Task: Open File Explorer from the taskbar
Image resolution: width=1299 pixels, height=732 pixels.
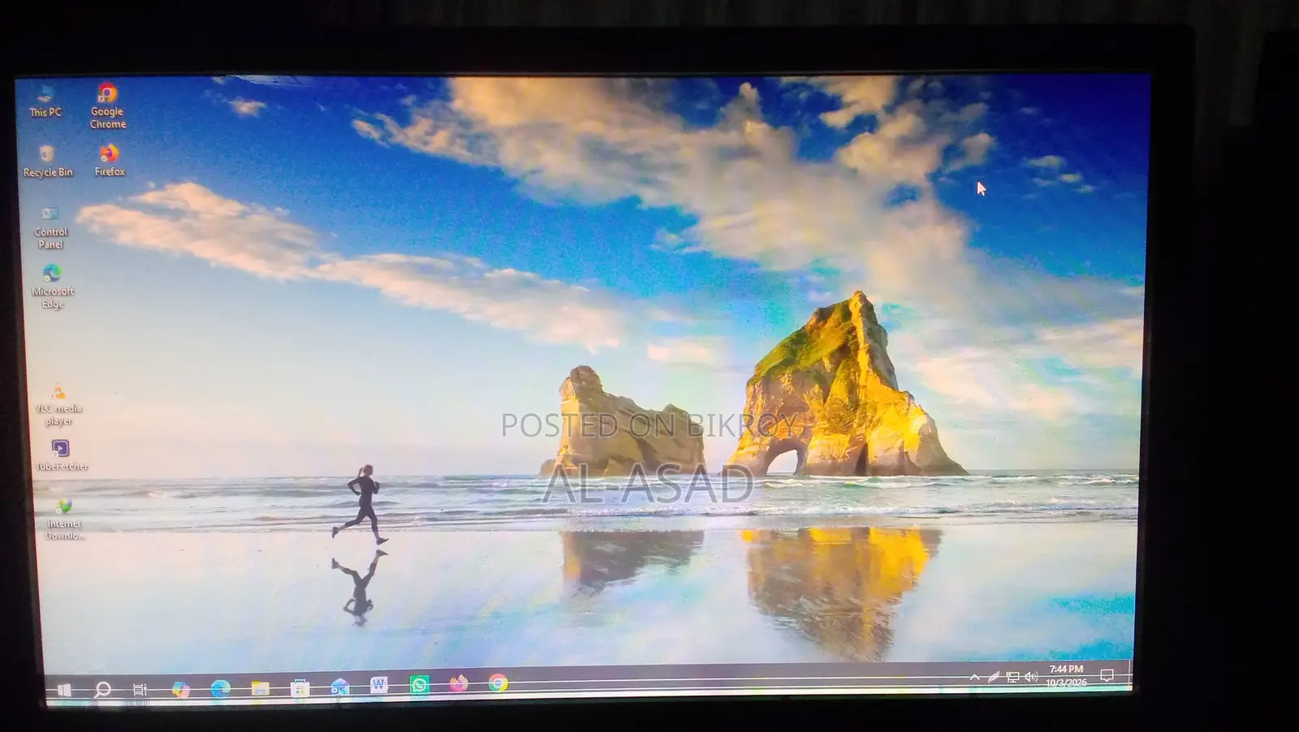Action: tap(260, 688)
